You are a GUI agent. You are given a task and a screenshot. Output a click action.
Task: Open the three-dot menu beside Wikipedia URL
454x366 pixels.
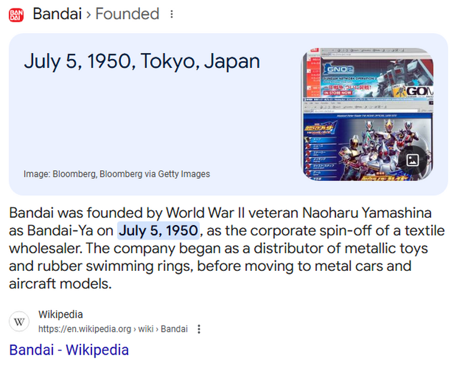pos(199,329)
